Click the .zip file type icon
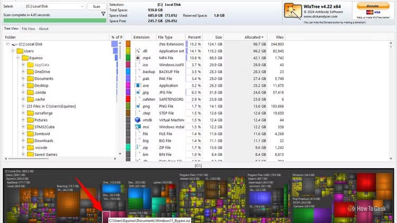The width and height of the screenshot is (397, 223). [x=138, y=147]
